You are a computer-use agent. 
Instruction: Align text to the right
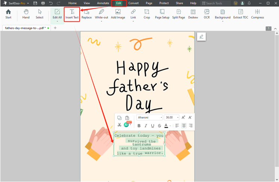point(191,126)
